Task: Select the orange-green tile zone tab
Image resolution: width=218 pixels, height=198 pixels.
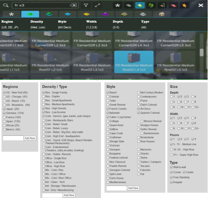Action: tap(124, 14)
